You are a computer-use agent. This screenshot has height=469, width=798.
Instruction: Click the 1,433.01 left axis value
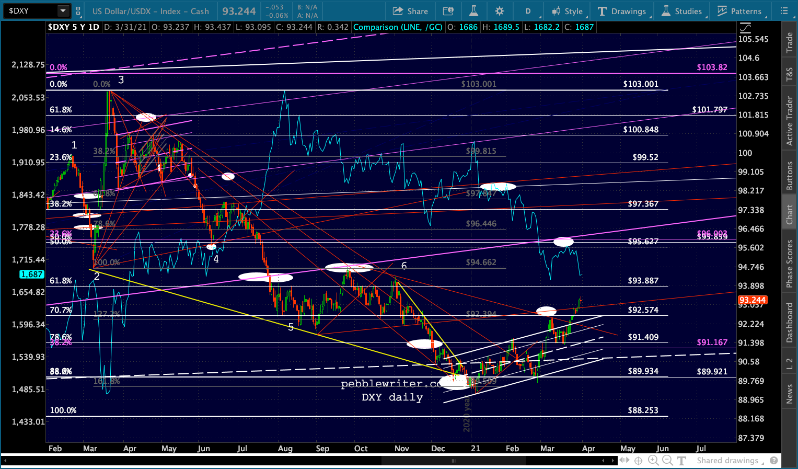(28, 422)
